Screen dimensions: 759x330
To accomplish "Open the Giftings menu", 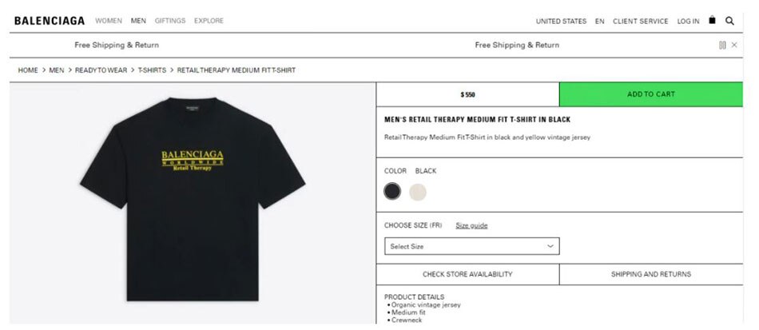I will point(170,21).
